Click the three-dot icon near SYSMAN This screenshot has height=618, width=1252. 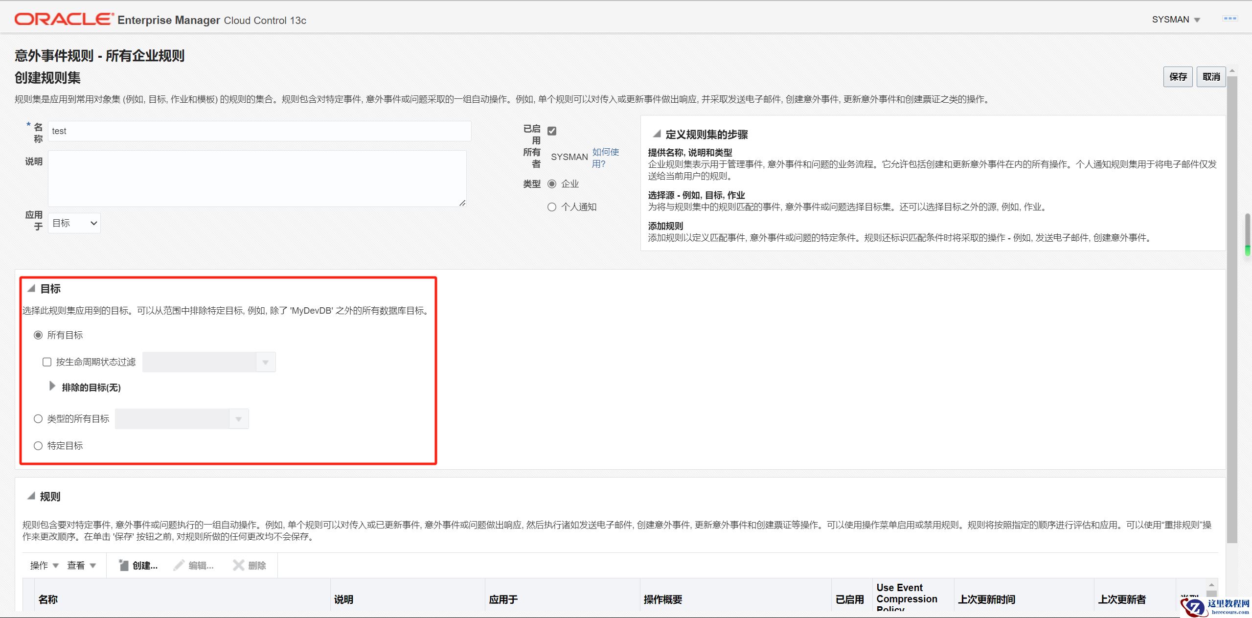click(x=1229, y=19)
